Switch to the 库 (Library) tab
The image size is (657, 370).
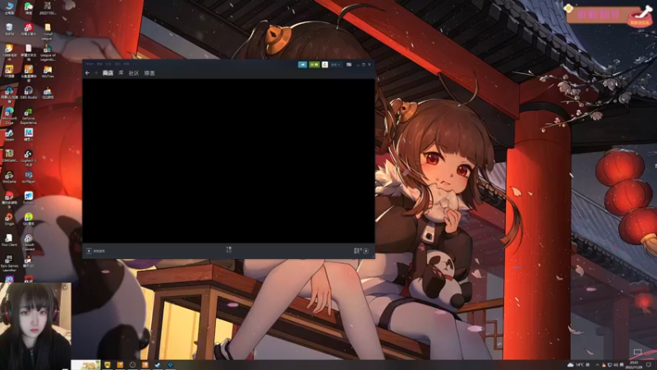121,73
